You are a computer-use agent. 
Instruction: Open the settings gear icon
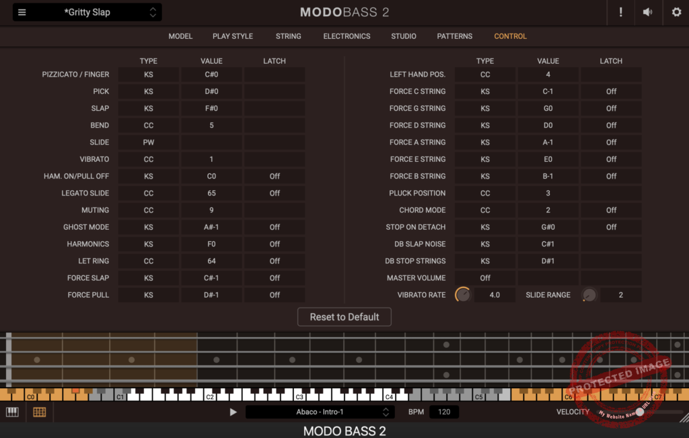coord(676,12)
